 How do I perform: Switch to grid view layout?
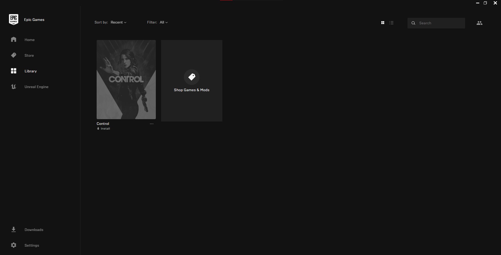[383, 23]
